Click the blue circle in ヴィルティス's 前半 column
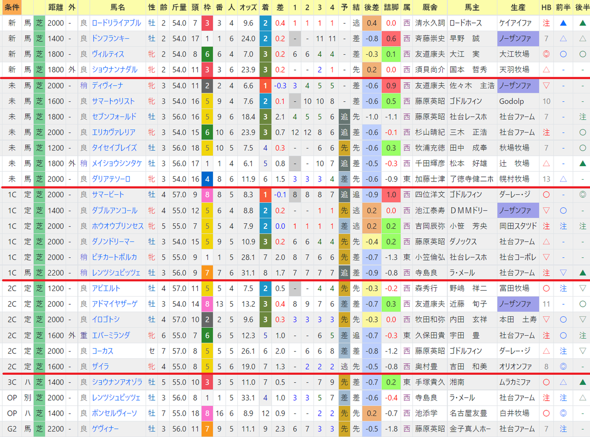The width and height of the screenshot is (590, 437). (563, 54)
